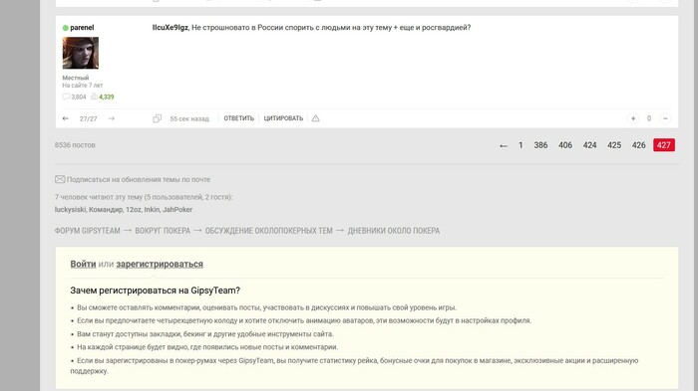Open the зарегистрироваться register link
Viewport: 698px width, 391px height.
tap(160, 264)
